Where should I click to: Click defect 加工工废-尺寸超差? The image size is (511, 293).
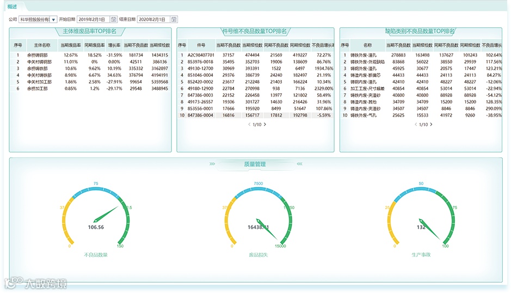(x=367, y=88)
